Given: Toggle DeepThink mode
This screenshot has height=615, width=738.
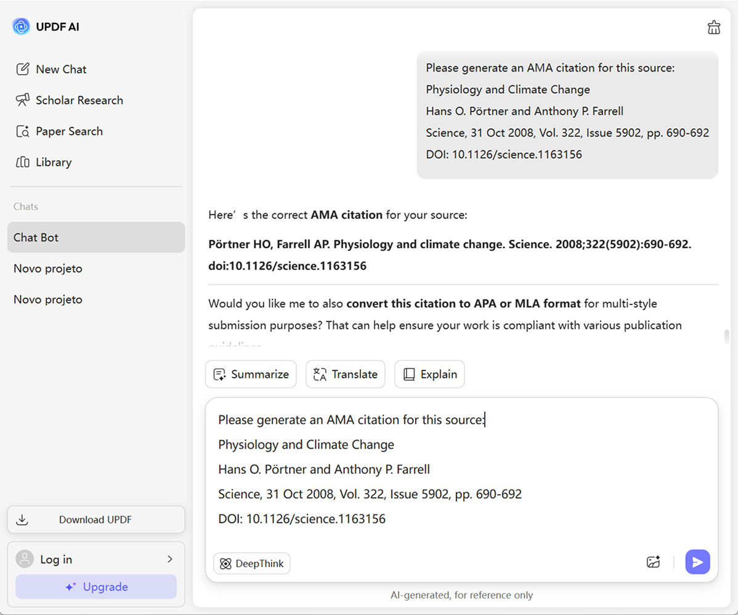Looking at the screenshot, I should (x=252, y=563).
